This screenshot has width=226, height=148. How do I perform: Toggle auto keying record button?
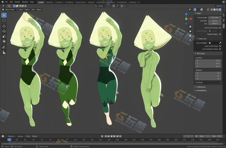click(102, 136)
